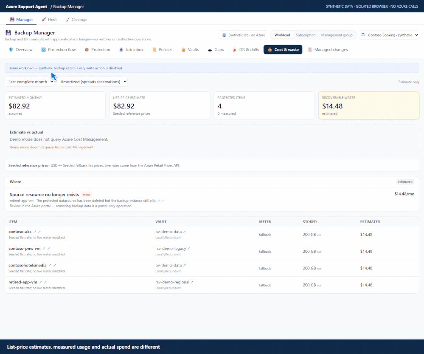Click the Policies scroll icon

click(x=154, y=50)
